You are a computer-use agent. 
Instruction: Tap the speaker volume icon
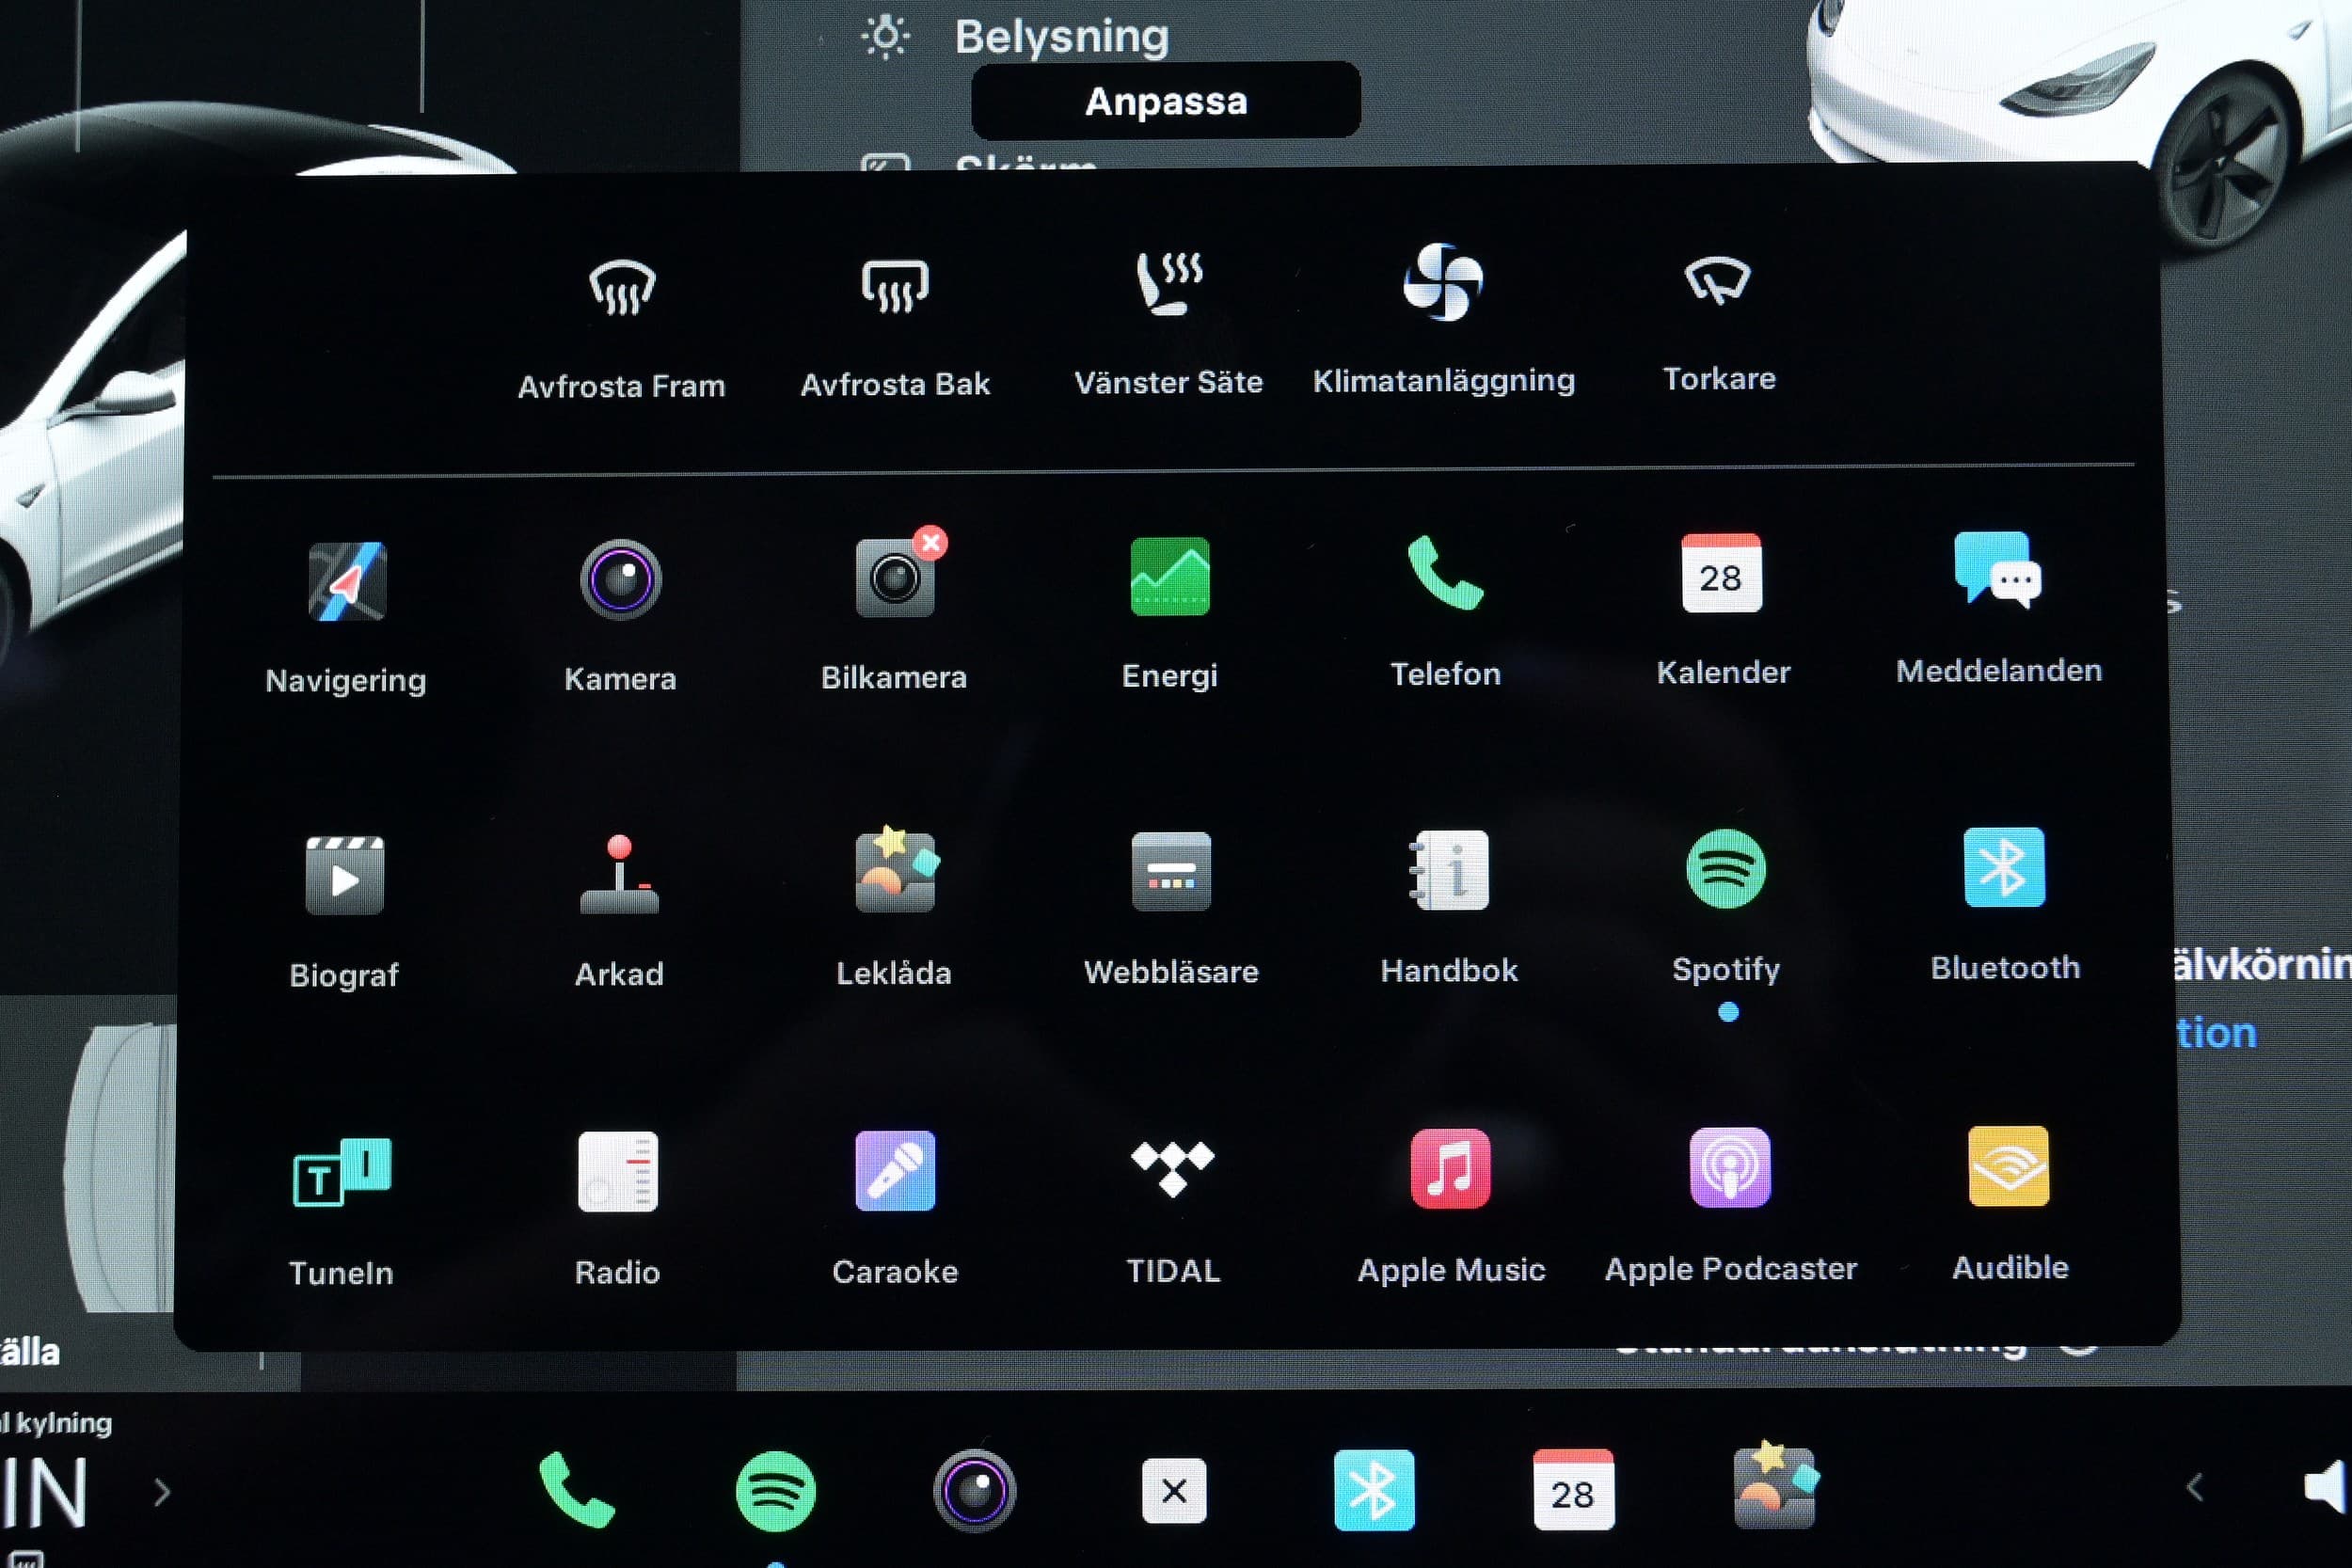2326,1489
